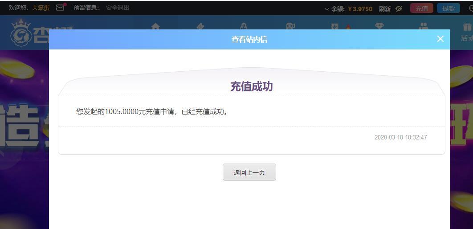
Task: Click the red 充值 button
Action: coord(422,8)
